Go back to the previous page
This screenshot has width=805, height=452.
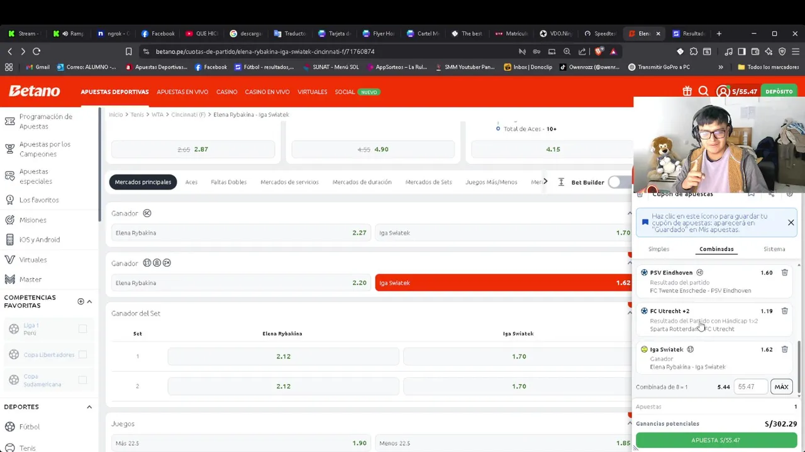click(10, 51)
